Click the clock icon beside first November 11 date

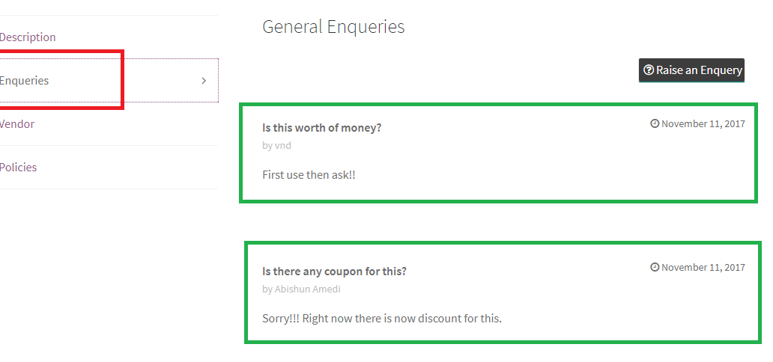655,123
